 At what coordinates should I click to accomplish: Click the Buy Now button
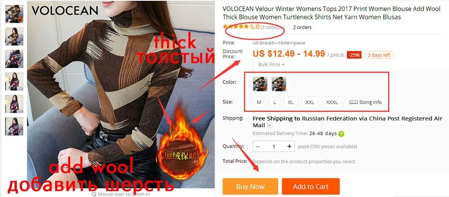point(250,186)
